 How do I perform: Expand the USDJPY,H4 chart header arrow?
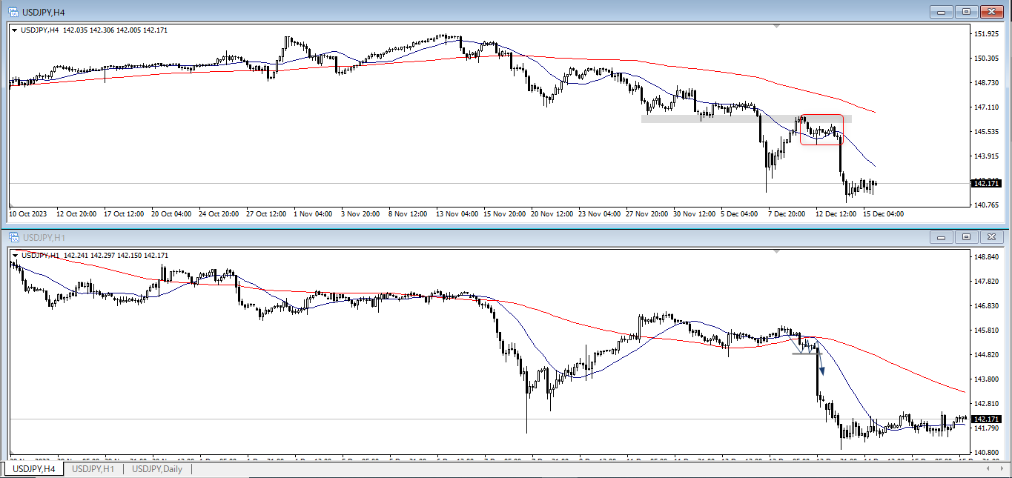(x=15, y=30)
